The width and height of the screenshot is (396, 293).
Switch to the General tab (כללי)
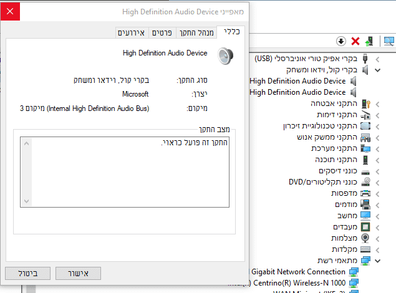point(231,32)
